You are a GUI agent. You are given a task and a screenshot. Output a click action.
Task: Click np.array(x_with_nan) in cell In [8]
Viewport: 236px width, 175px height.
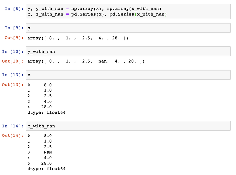pos(134,9)
